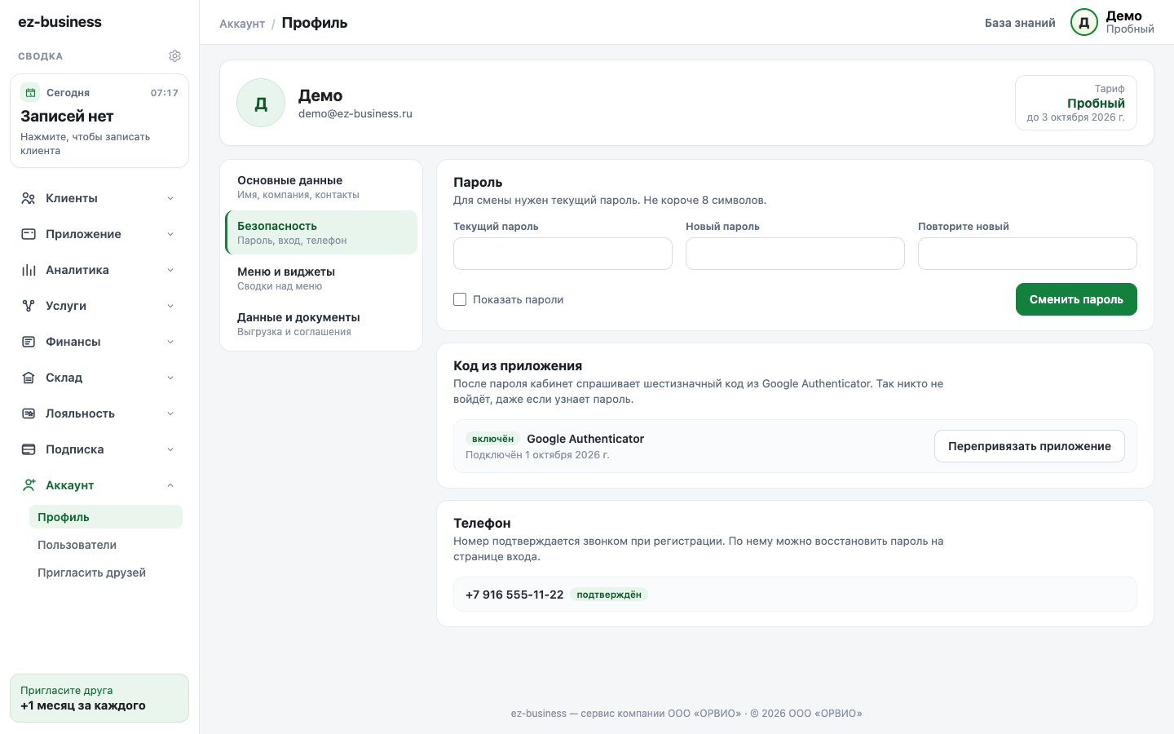Click the Клиенты people icon

pyautogui.click(x=29, y=198)
